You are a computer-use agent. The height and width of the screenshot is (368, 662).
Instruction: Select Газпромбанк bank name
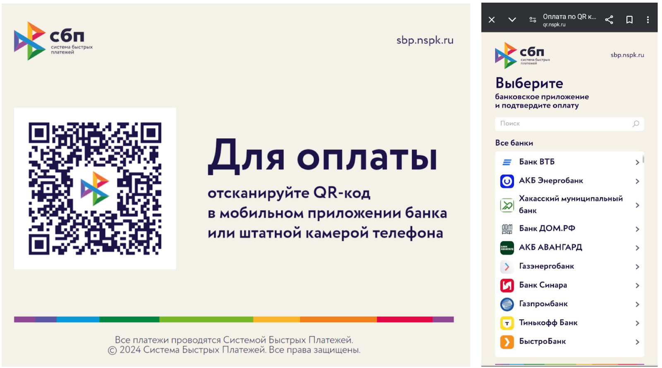point(543,304)
